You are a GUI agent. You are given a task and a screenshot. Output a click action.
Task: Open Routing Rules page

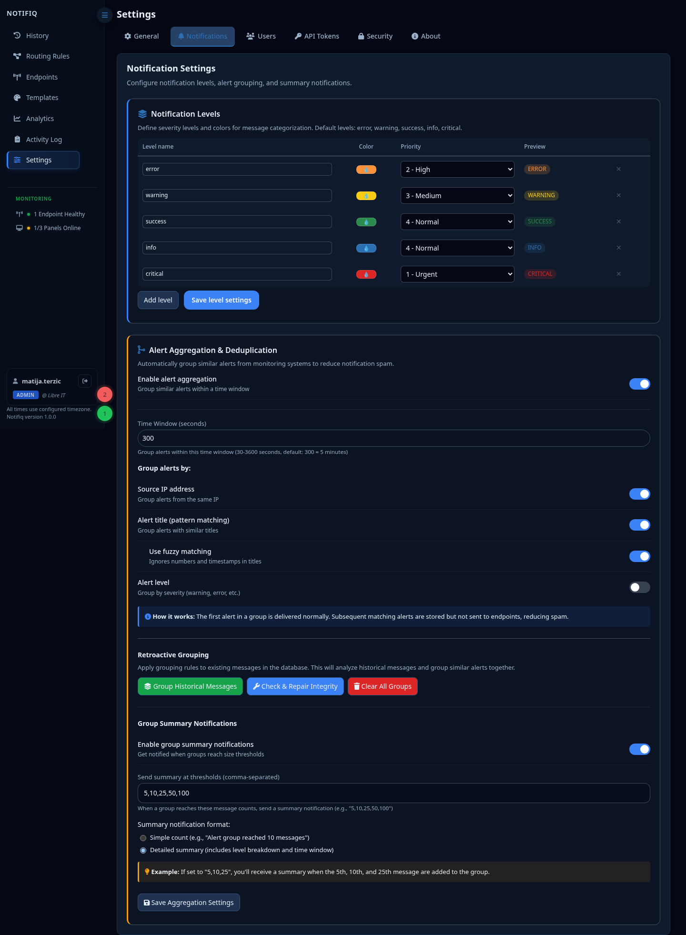(43, 56)
